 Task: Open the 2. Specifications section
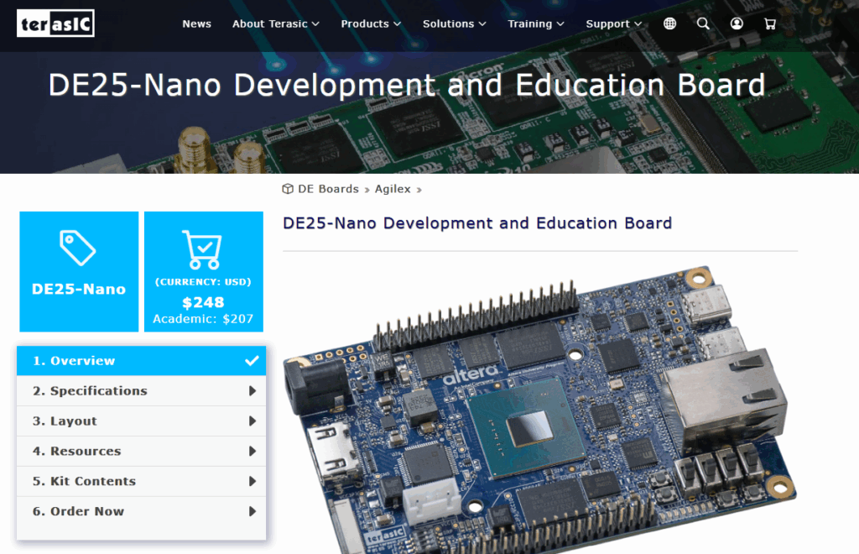point(141,390)
